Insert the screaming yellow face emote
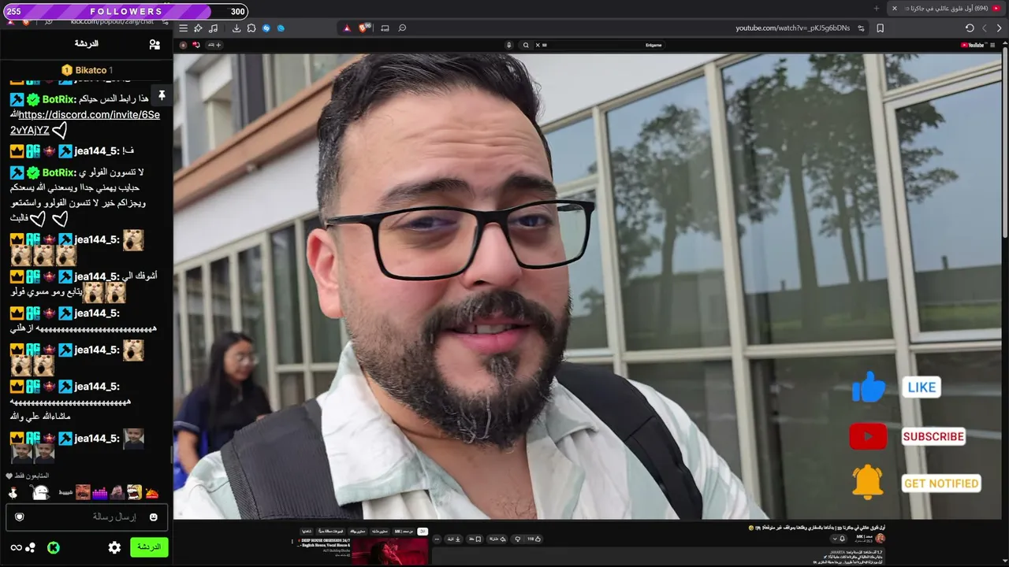This screenshot has width=1009, height=567. 135,493
